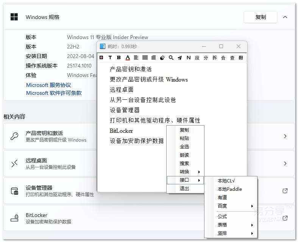This screenshot has width=298, height=242.
Task: Click recognized text 远程桌面 in OCR window
Action: click(x=122, y=90)
